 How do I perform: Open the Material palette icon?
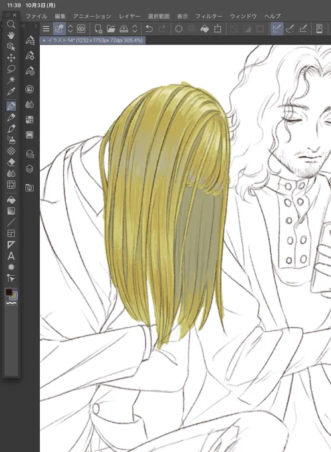point(30,188)
